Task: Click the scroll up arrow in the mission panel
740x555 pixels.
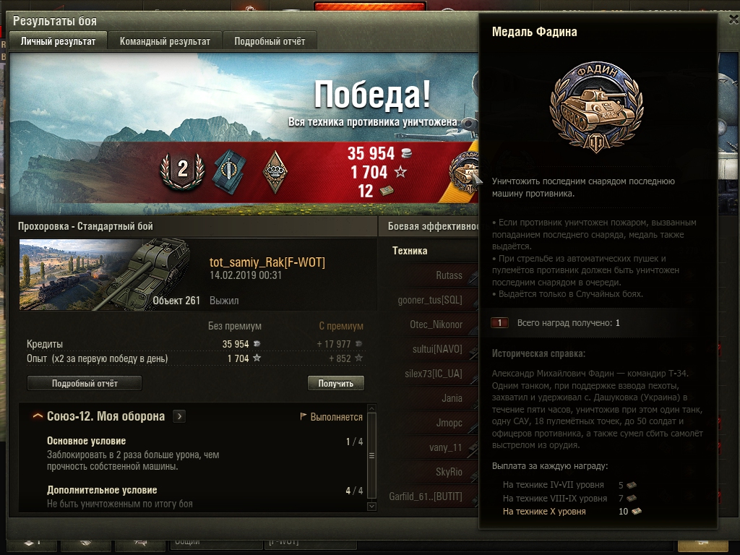Action: click(x=371, y=408)
